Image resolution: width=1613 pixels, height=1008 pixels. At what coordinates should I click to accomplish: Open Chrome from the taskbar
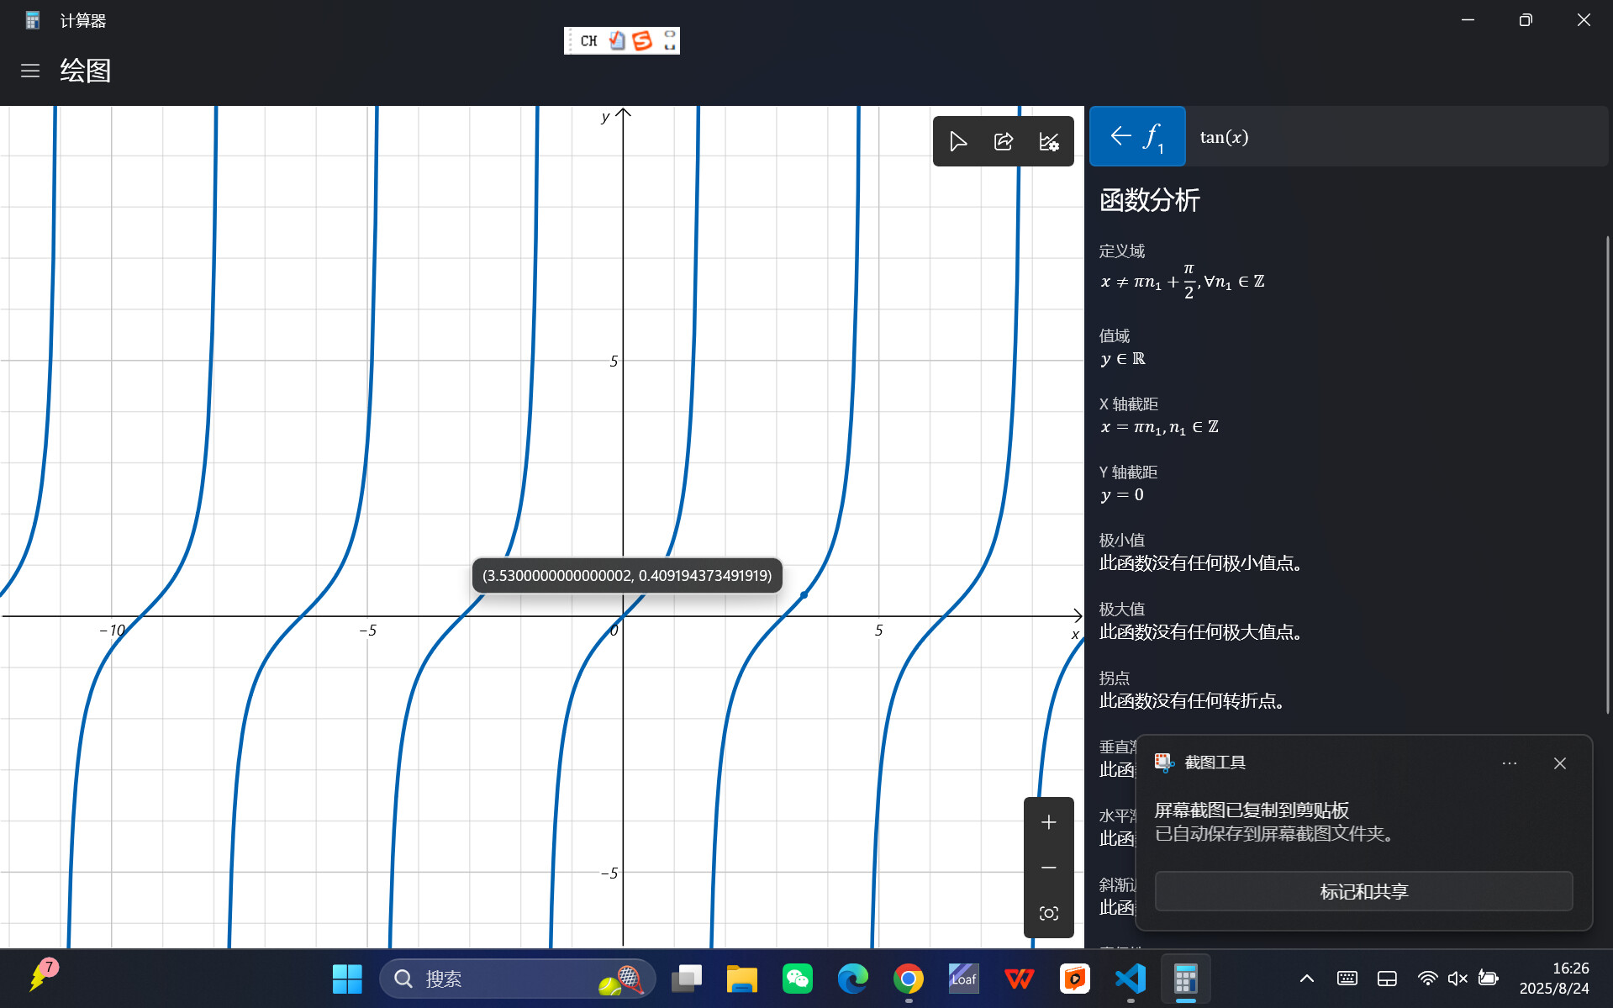(x=908, y=979)
